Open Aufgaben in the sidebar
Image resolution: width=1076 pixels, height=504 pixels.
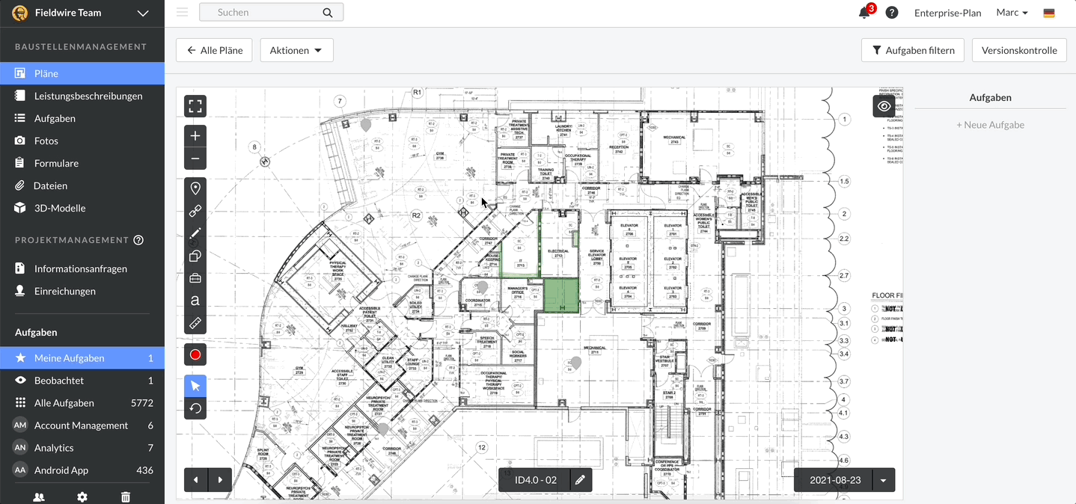click(x=55, y=118)
